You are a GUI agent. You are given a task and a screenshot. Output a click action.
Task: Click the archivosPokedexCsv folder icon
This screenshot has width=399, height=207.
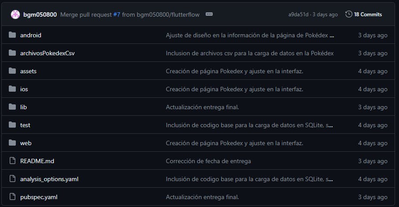click(12, 53)
